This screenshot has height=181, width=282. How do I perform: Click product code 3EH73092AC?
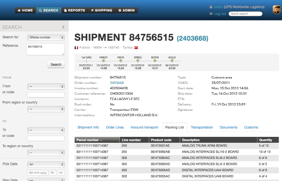pyautogui.click(x=160, y=158)
